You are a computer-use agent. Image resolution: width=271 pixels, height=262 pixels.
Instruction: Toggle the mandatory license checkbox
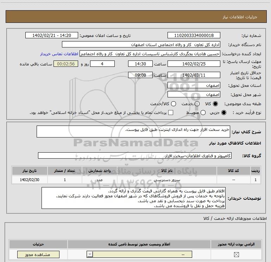coord(236,254)
